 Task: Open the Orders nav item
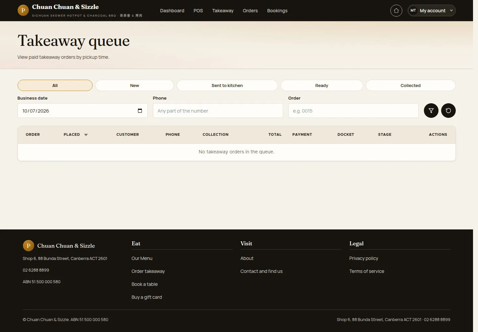250,11
